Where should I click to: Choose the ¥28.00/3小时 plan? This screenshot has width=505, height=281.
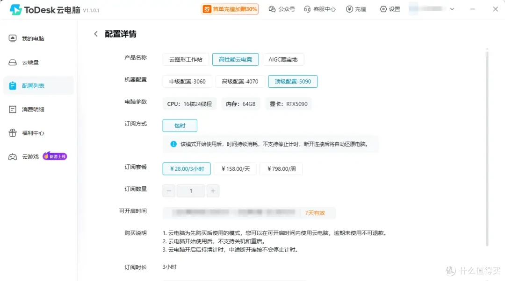187,169
